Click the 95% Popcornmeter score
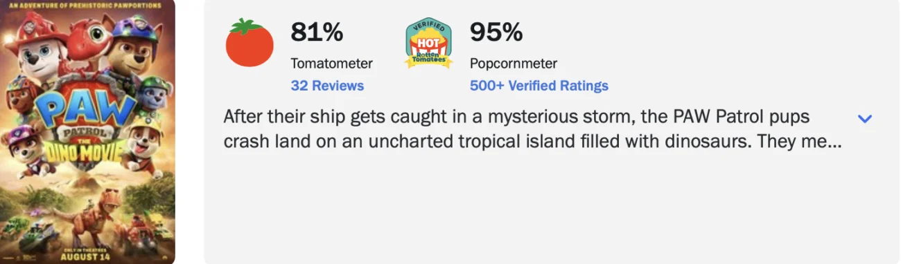901x264 pixels. pyautogui.click(x=496, y=32)
